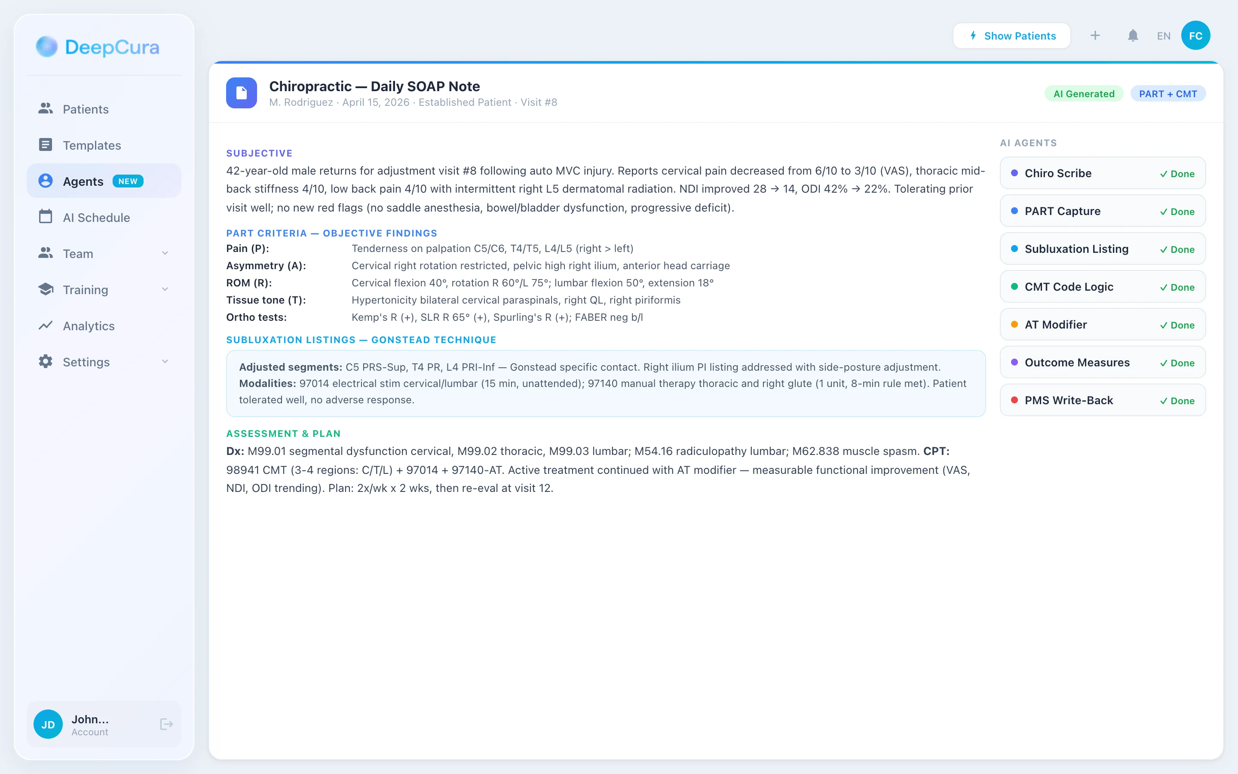Expand the Training submenu chevron
This screenshot has height=774, width=1238.
click(x=165, y=289)
